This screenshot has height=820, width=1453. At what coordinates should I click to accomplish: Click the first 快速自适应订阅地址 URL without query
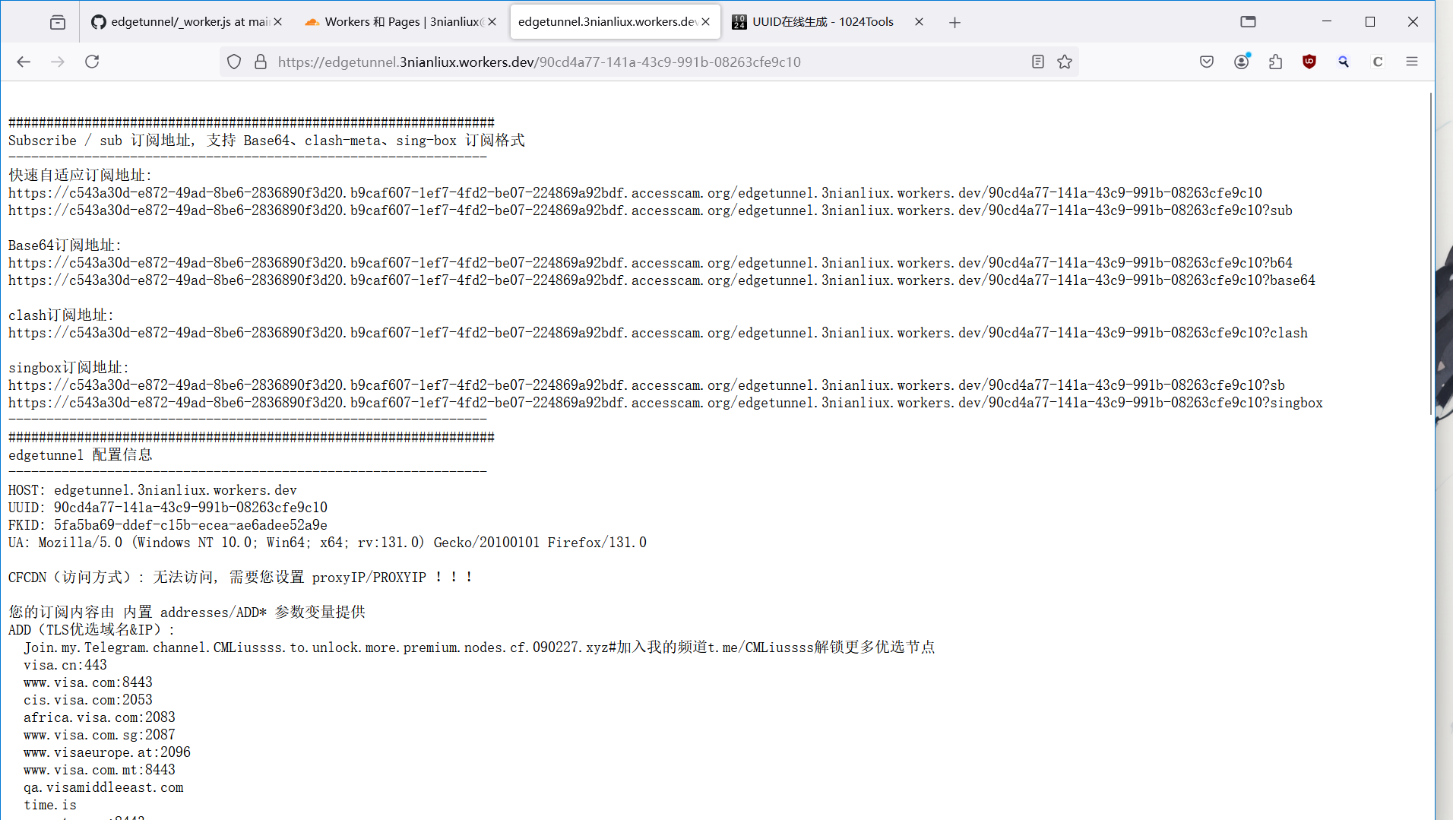[x=635, y=193]
